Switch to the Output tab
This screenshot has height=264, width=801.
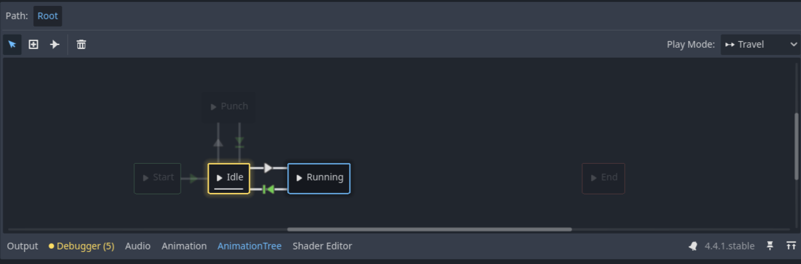click(x=23, y=246)
